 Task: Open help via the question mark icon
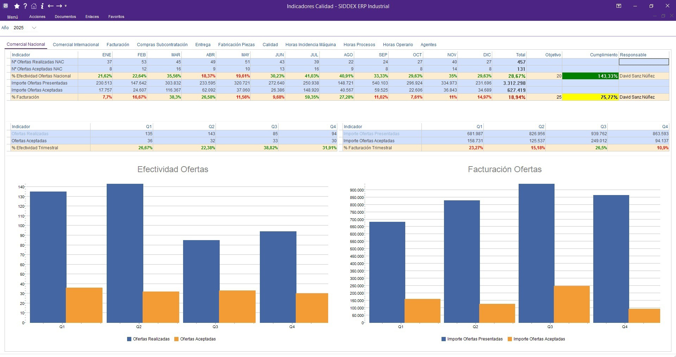pos(25,6)
